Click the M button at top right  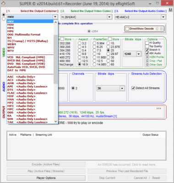coord(170,10)
